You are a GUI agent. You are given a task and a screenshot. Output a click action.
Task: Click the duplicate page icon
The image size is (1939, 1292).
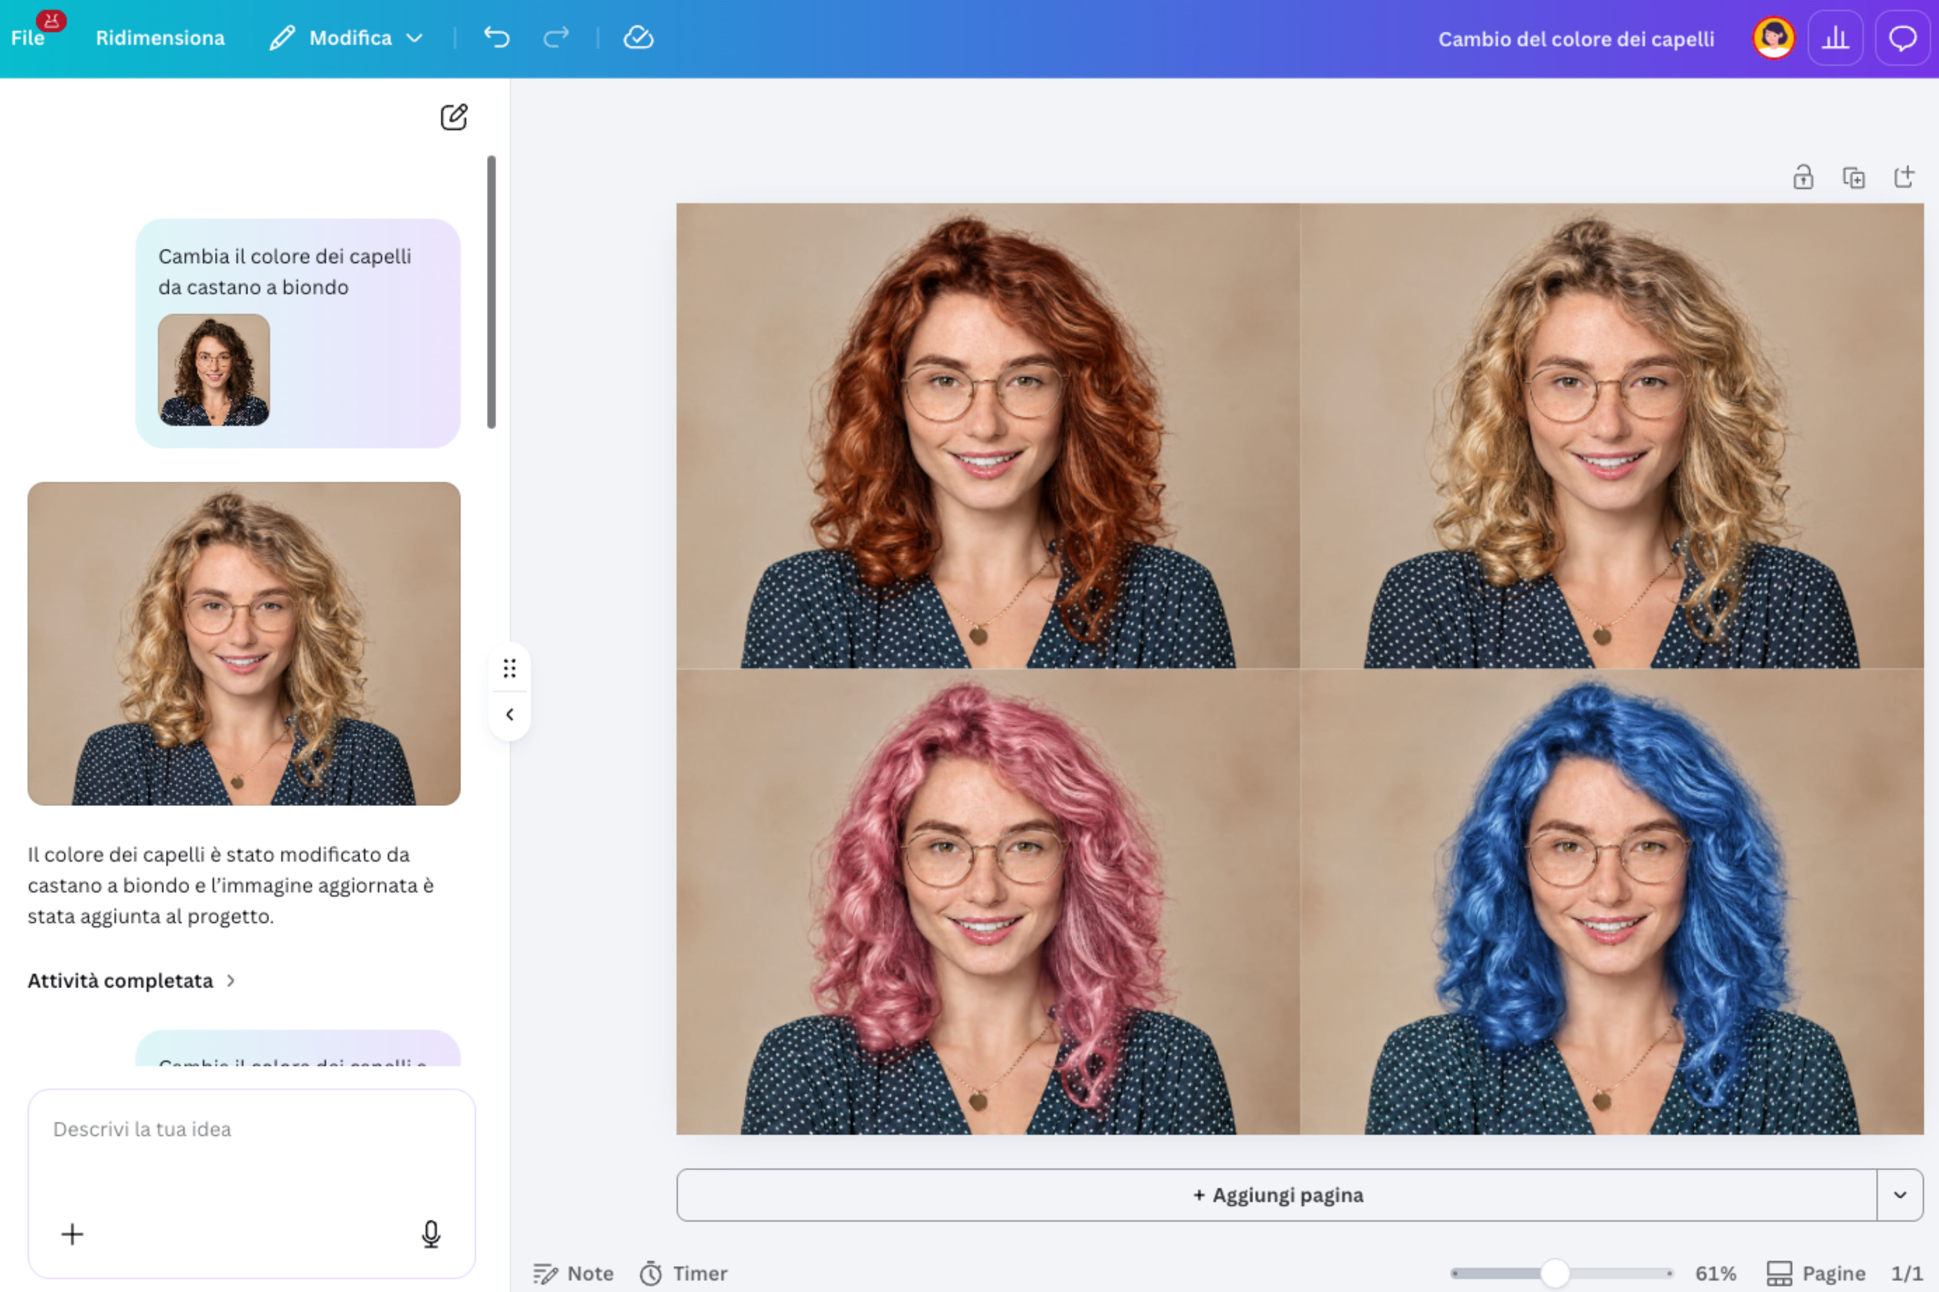pyautogui.click(x=1853, y=177)
